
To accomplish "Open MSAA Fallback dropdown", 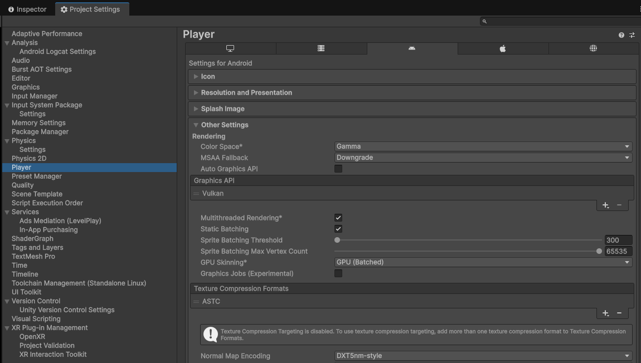I will coord(483,158).
